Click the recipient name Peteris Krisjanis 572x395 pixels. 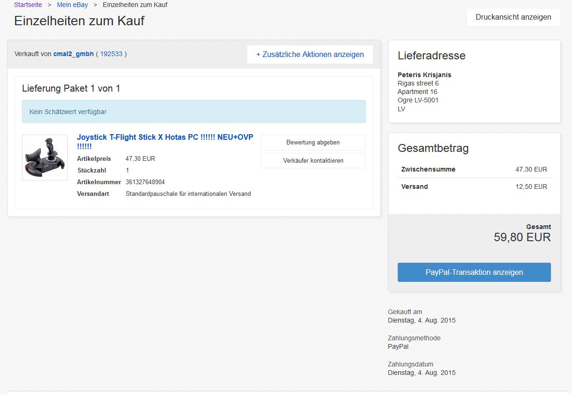click(424, 75)
